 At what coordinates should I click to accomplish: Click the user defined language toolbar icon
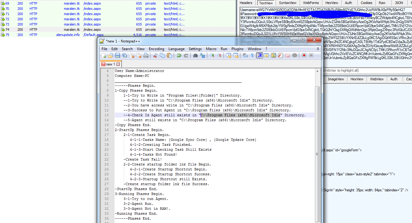coord(266,55)
